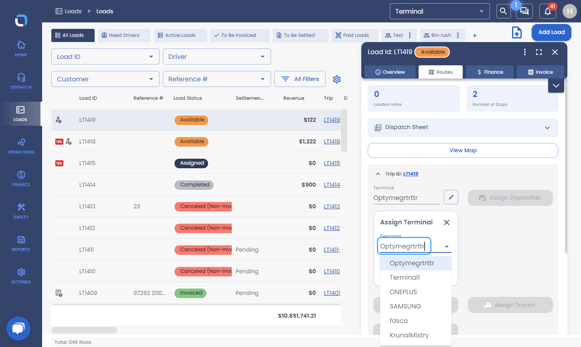Image resolution: width=581 pixels, height=347 pixels.
Task: Open Finance section in sidebar
Action: (x=21, y=178)
